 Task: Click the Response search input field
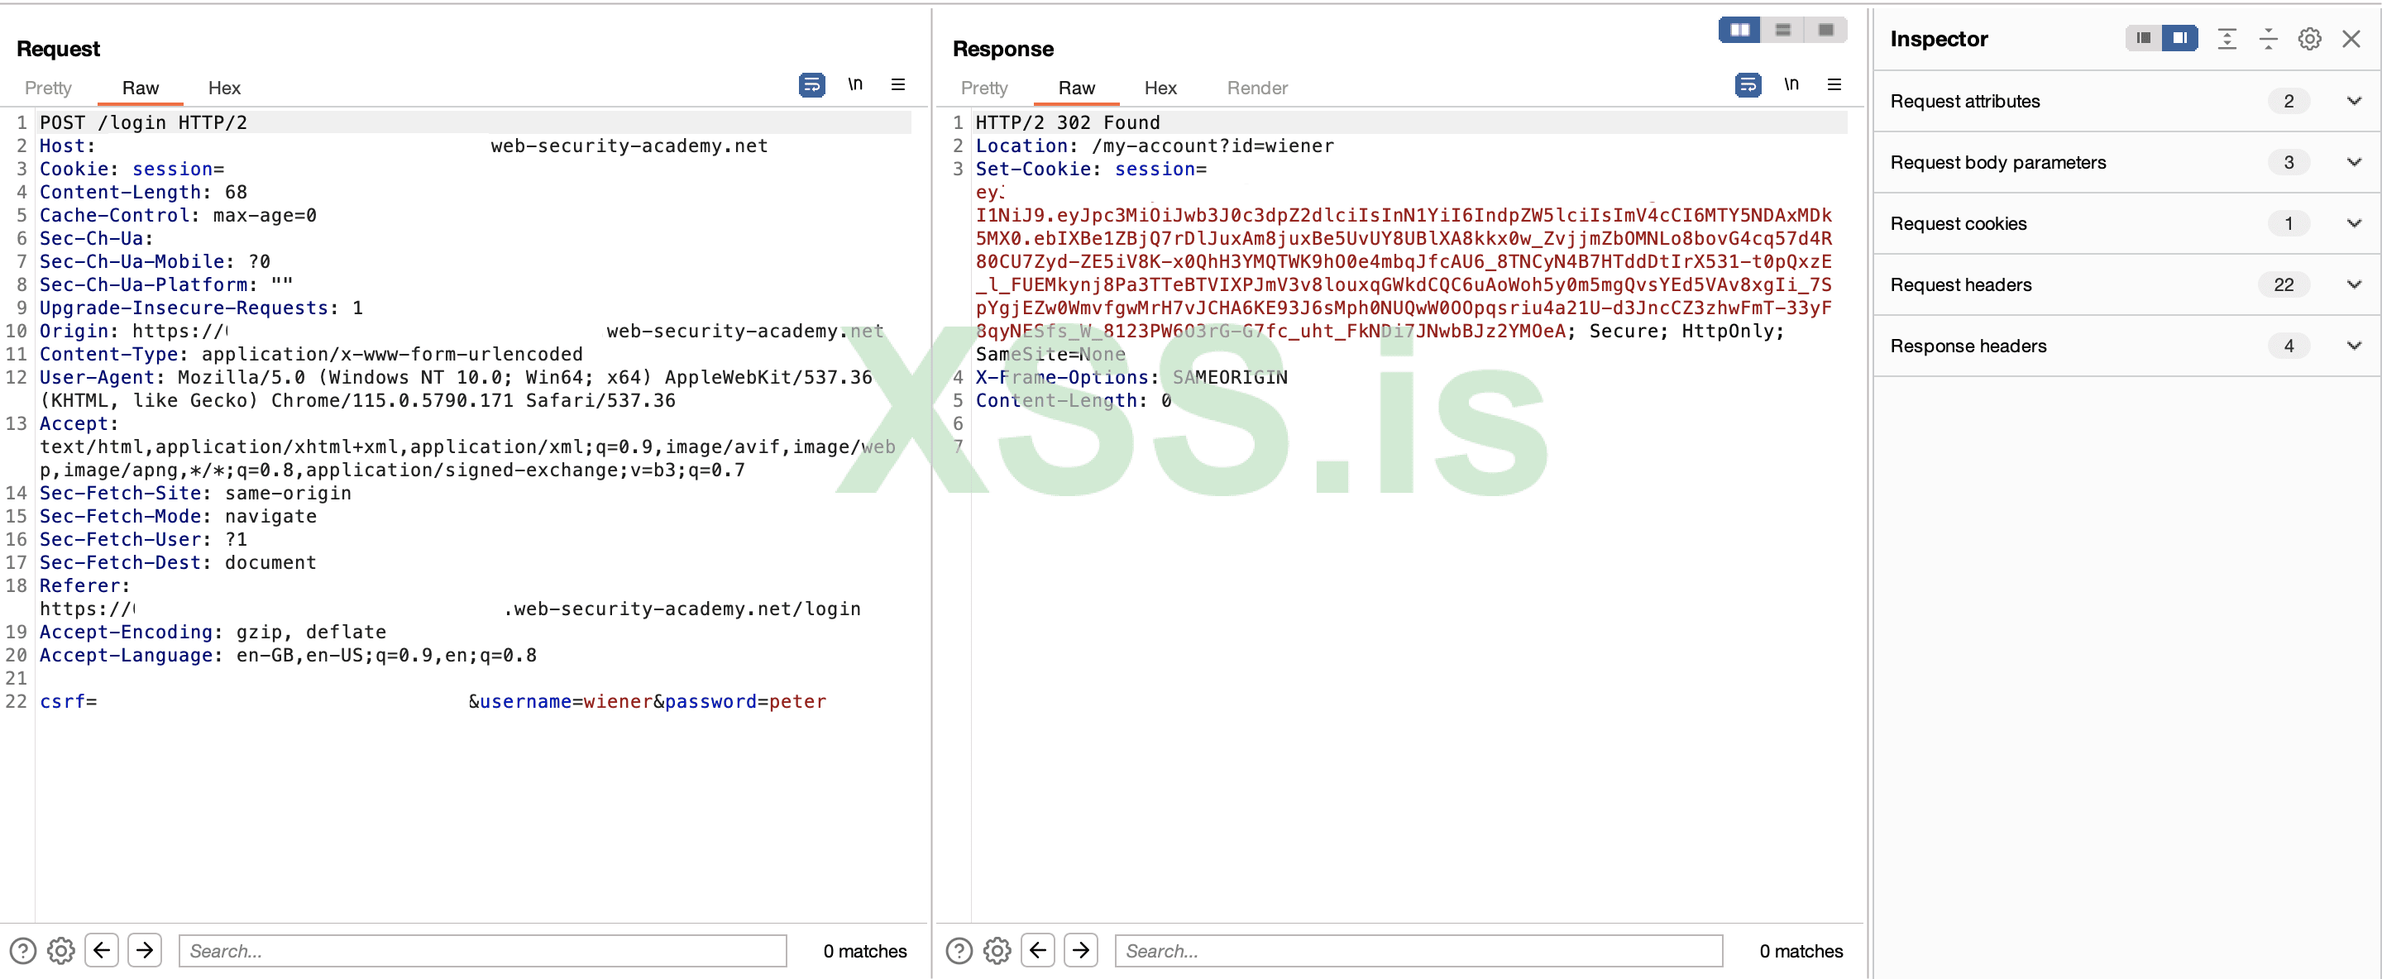tap(1418, 950)
